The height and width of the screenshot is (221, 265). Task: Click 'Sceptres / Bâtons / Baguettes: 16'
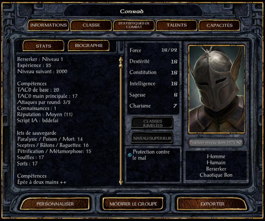coord(53,145)
